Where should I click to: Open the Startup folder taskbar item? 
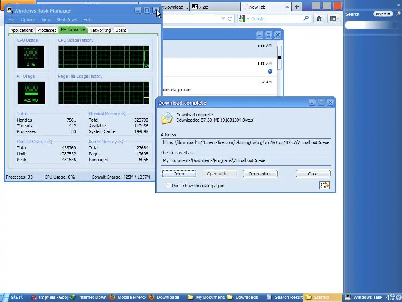(x=323, y=297)
